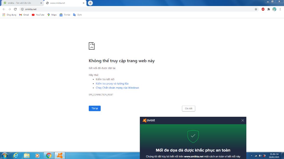Open Kiểm tra proxy và tường lửa link
This screenshot has height=159, width=284.
pyautogui.click(x=112, y=83)
